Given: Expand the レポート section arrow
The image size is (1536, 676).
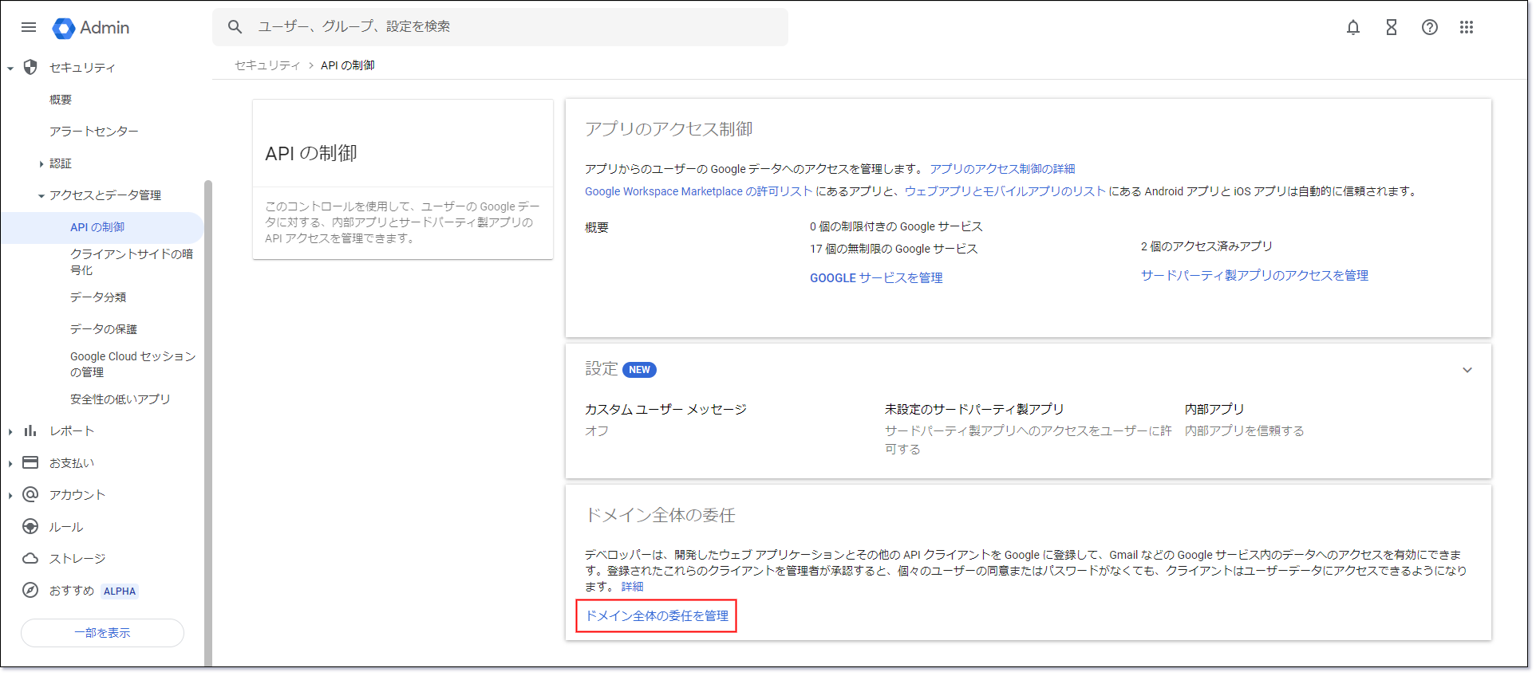Looking at the screenshot, I should [10, 431].
